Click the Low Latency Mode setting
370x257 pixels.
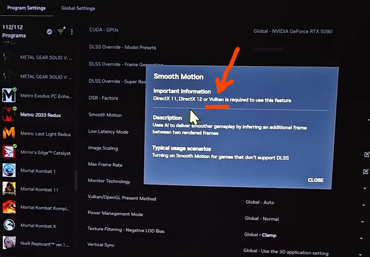[x=108, y=132]
